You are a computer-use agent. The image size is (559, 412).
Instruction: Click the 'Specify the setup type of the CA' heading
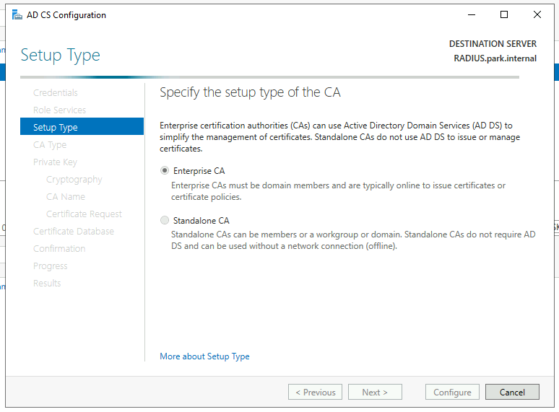[250, 92]
